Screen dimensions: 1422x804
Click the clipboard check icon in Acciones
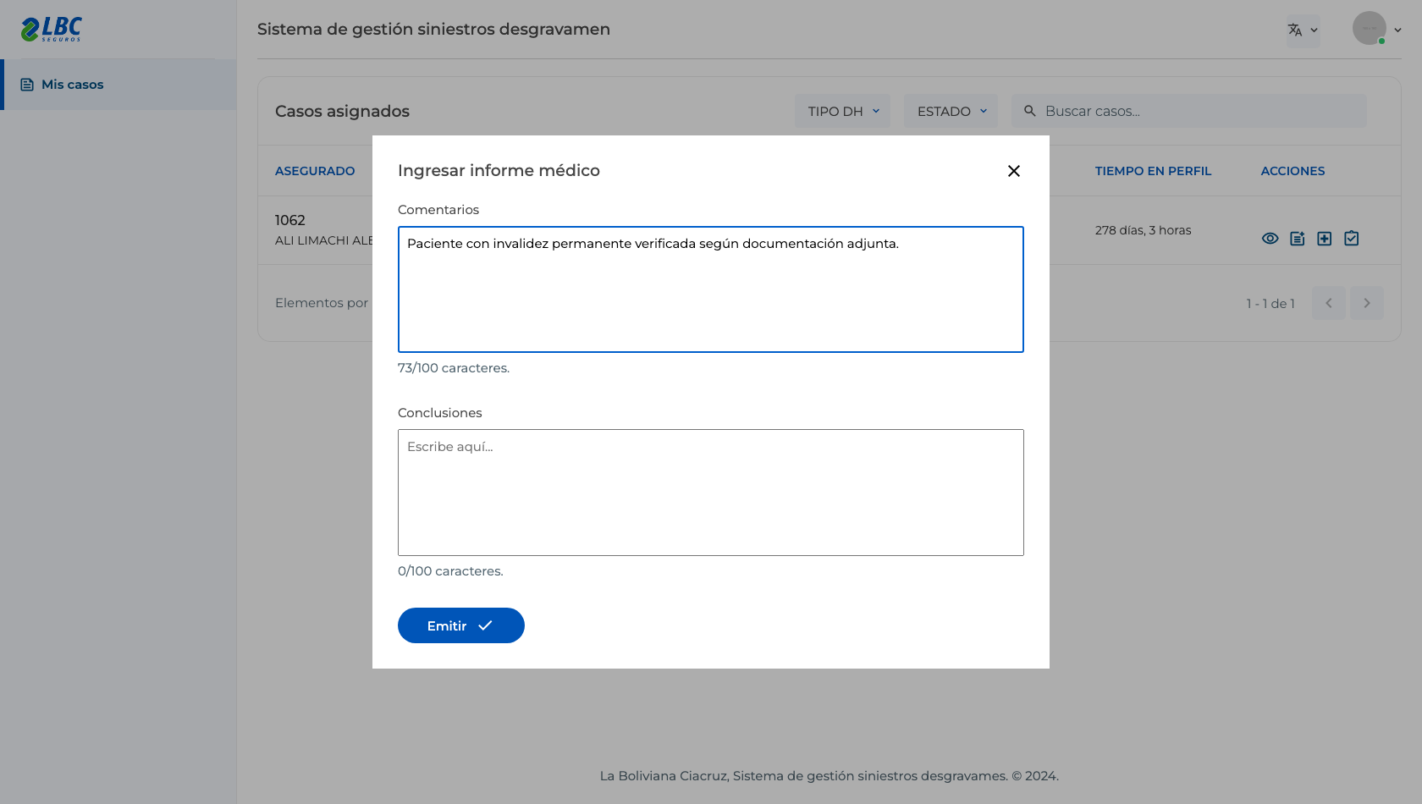click(1352, 239)
